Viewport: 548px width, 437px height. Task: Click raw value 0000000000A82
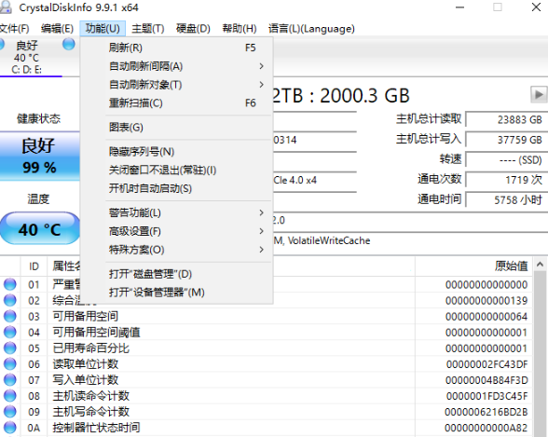(x=486, y=428)
